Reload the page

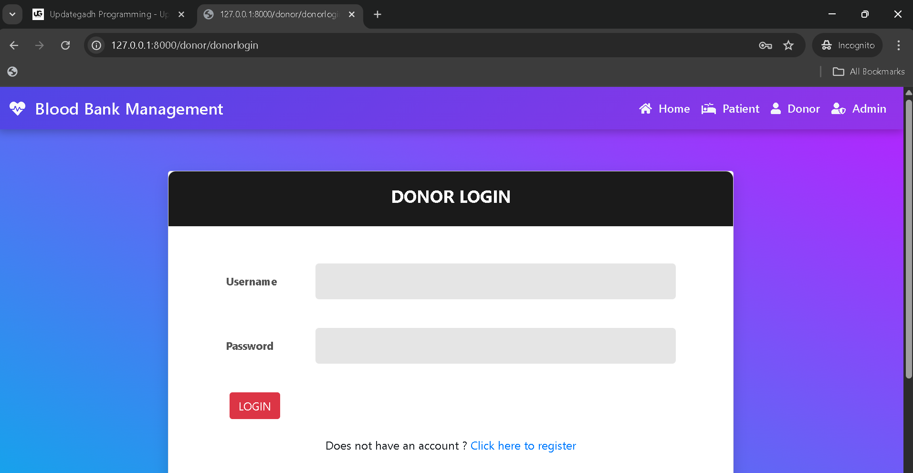click(65, 45)
